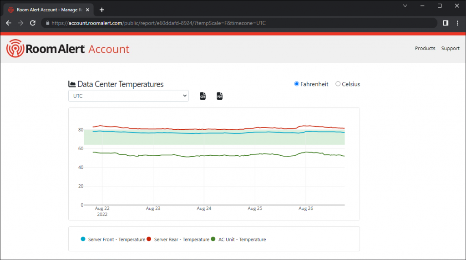
Task: Open a new tab with plus icon
Action: [102, 10]
